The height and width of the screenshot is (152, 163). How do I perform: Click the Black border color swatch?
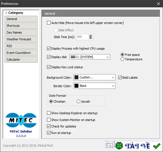76,86
